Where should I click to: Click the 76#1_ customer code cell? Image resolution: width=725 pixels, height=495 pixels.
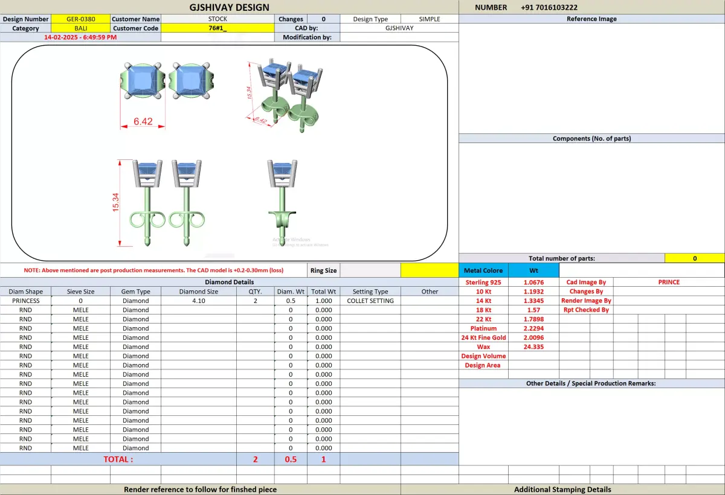pyautogui.click(x=217, y=28)
